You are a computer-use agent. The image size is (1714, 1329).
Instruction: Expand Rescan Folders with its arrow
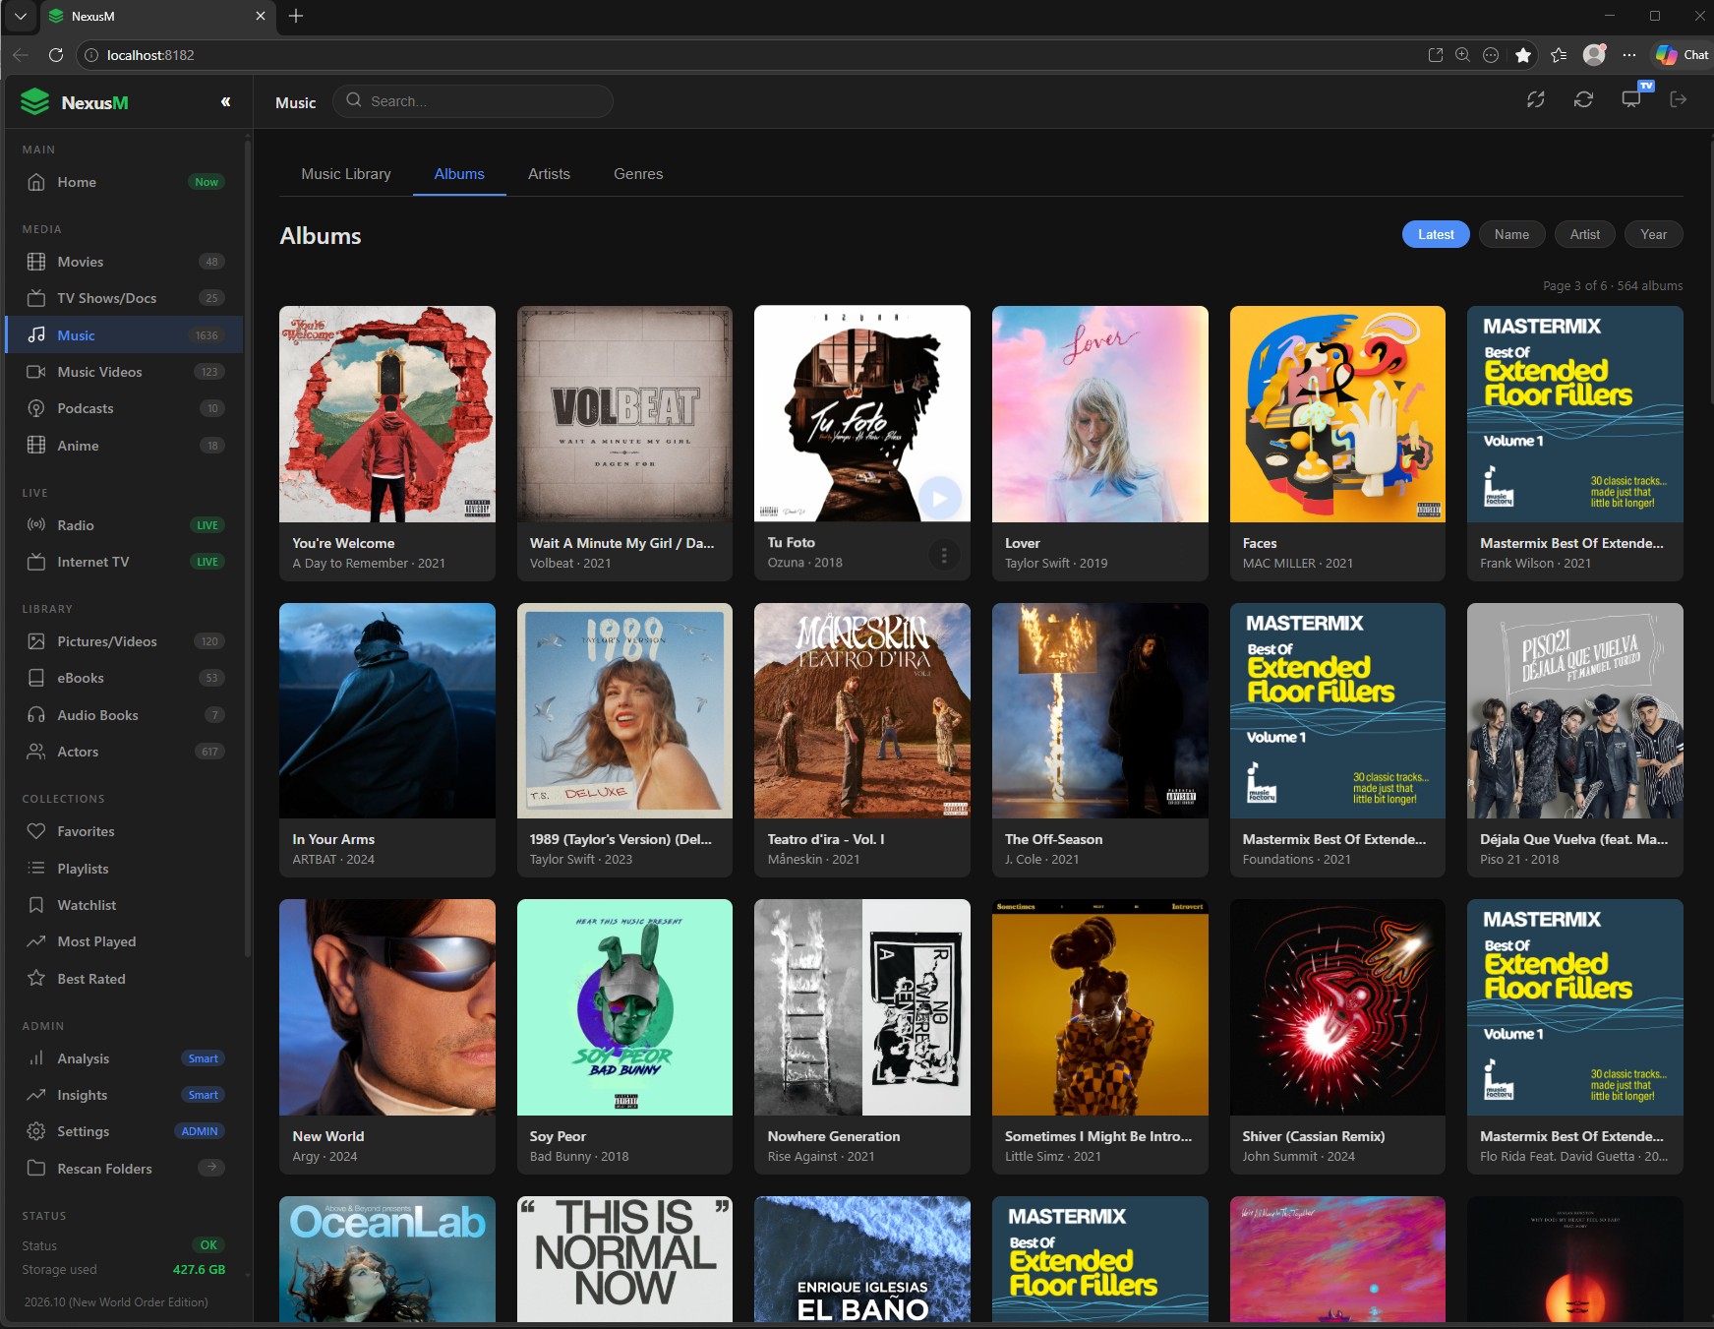(211, 1168)
